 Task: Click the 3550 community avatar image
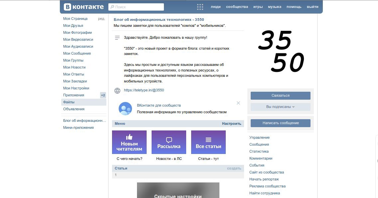(x=281, y=52)
